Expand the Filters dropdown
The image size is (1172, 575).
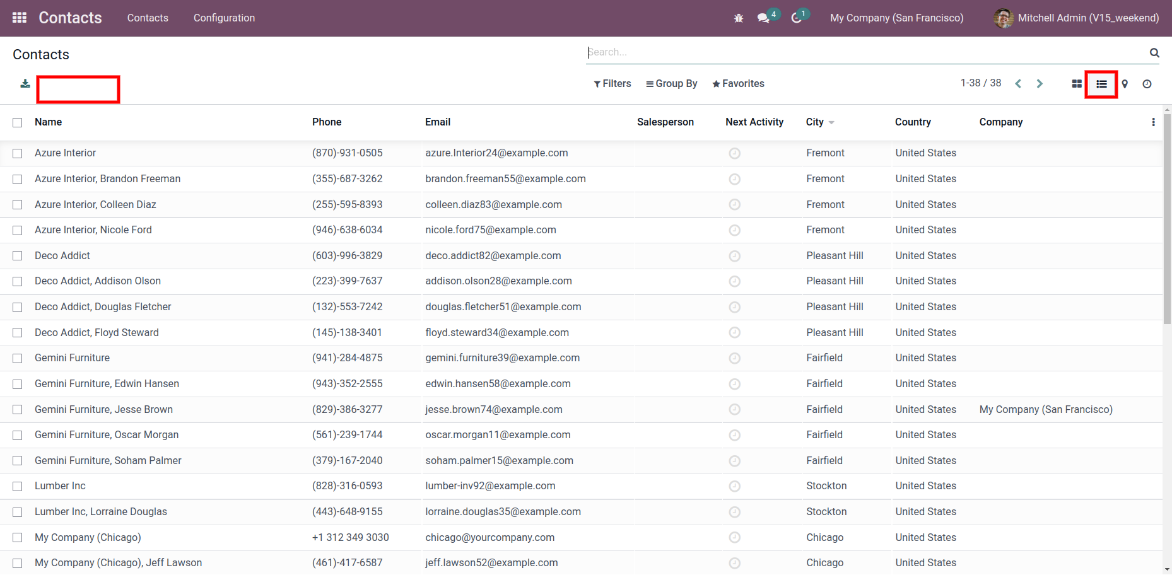[612, 84]
